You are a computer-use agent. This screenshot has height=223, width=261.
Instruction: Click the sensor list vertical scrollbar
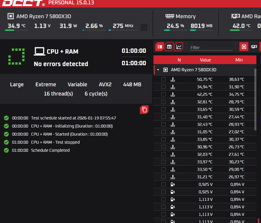[255, 100]
